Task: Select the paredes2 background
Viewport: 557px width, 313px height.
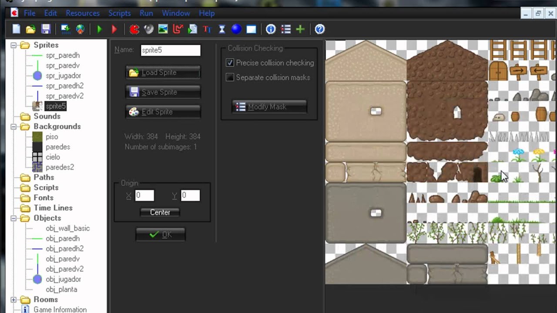Action: pos(60,167)
